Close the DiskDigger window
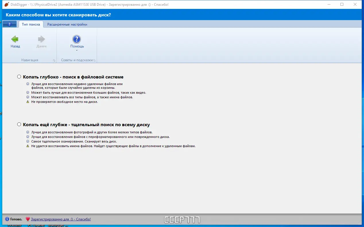 (355, 4)
